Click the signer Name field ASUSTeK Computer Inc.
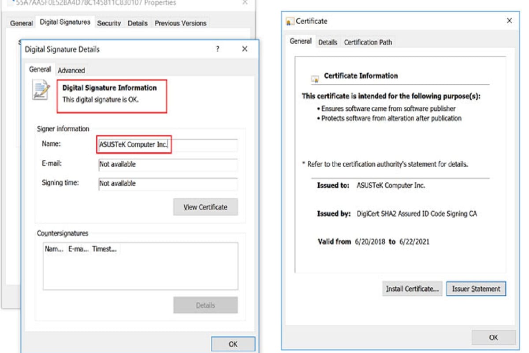The width and height of the screenshot is (529, 353). (168, 145)
